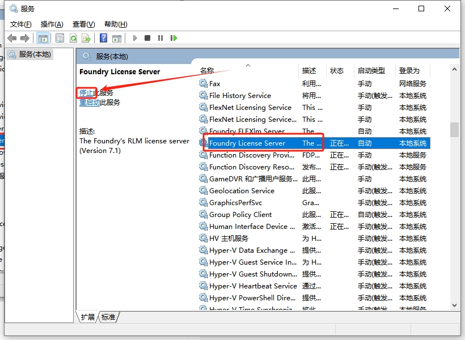Screen dimensions: 465x340
Task: Select the Hyper-V Guest Shutdown... service
Action: pos(314,274)
